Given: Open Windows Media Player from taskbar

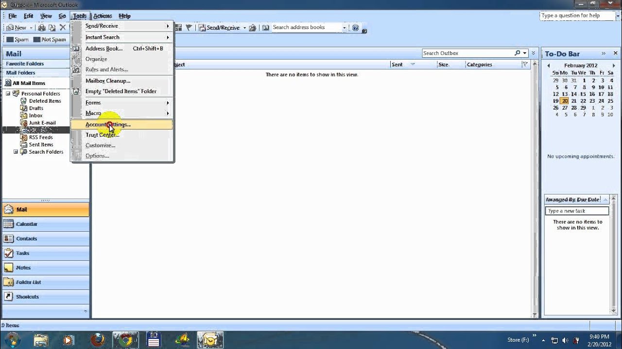Looking at the screenshot, I should [x=69, y=340].
